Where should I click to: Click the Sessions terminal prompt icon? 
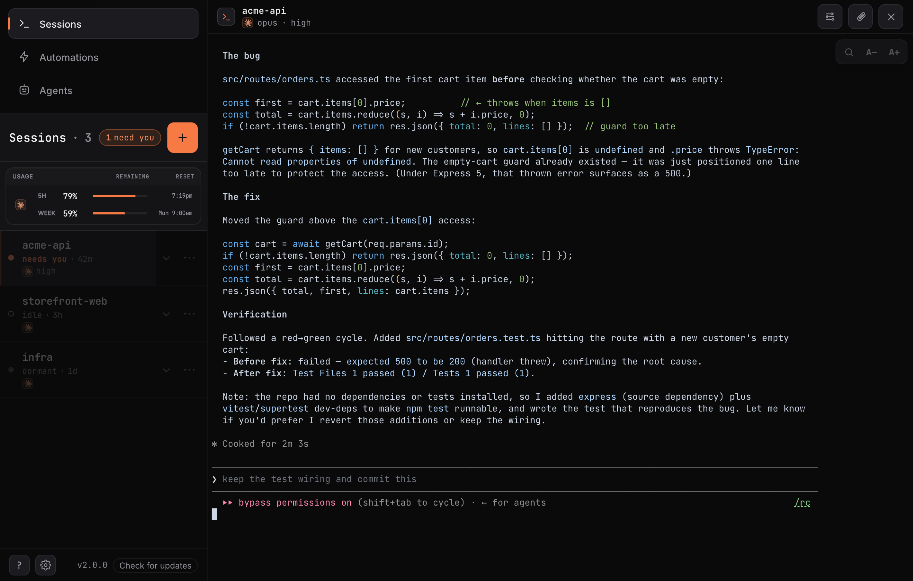coord(24,24)
